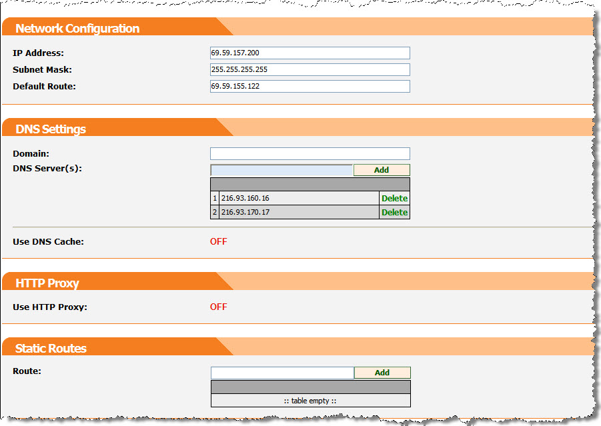Delete DNS server 216.93.170.17
601x426 pixels.
[x=394, y=212]
